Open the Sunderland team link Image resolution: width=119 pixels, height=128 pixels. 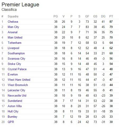click(x=15, y=101)
